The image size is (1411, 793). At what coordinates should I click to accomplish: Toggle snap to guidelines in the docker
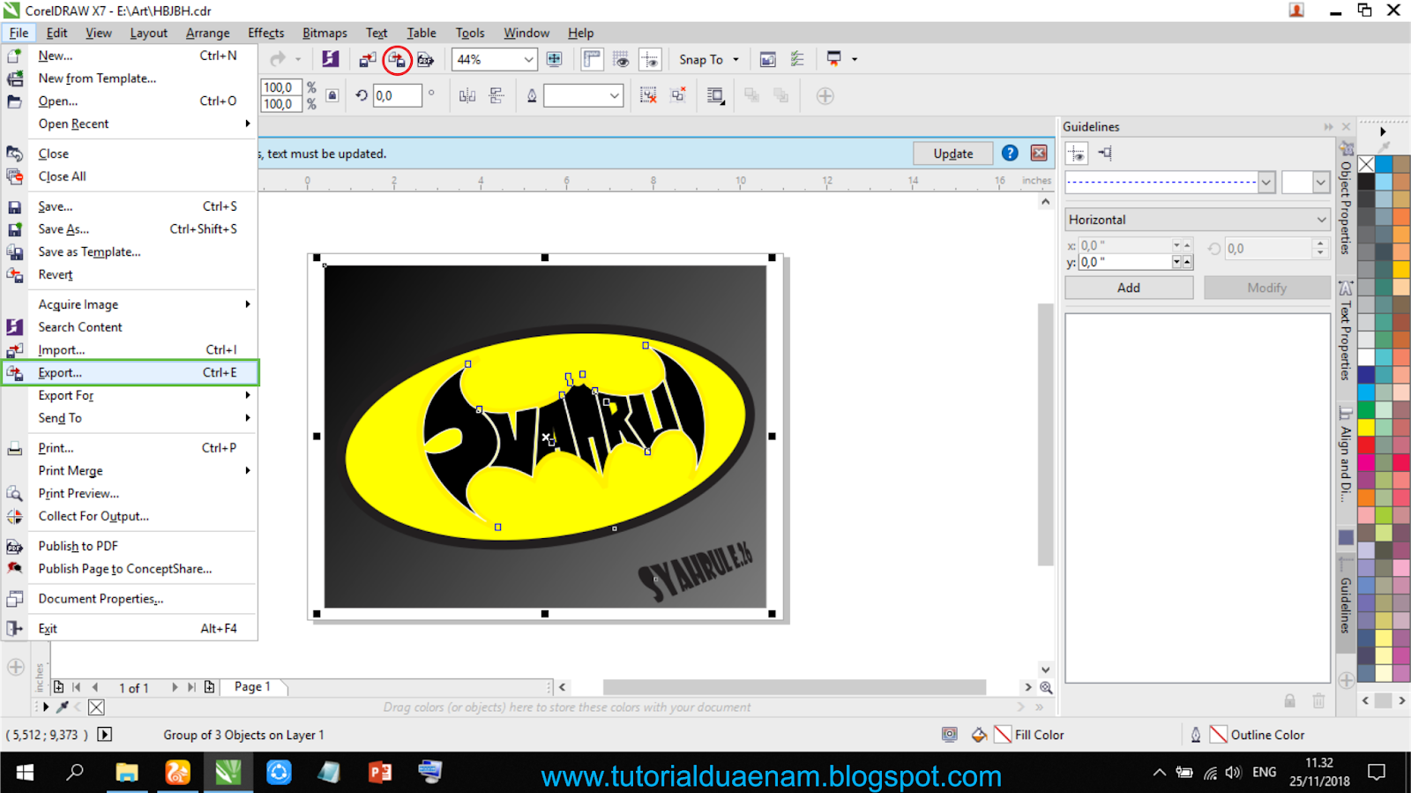1105,153
